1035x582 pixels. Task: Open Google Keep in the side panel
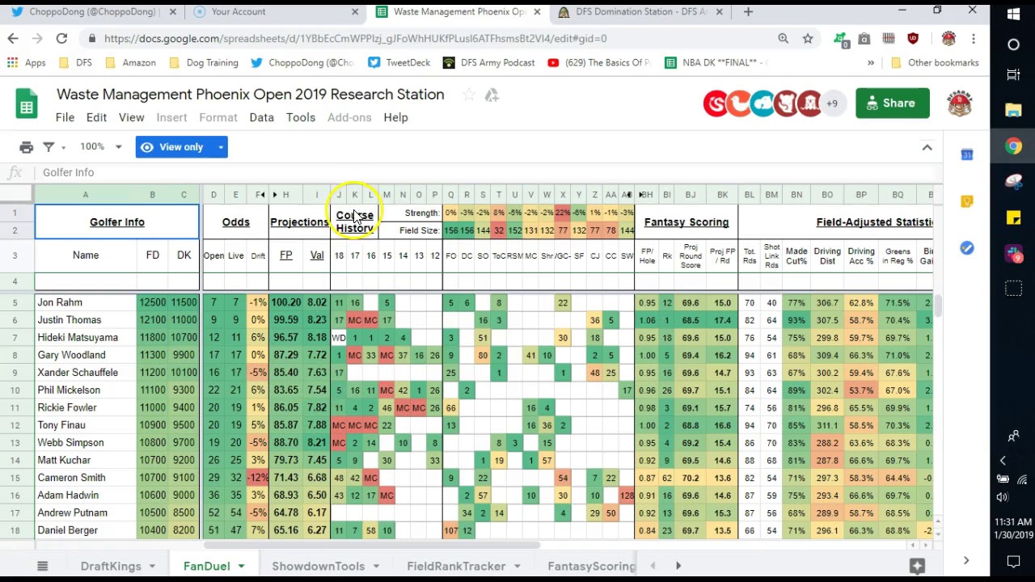(x=967, y=201)
